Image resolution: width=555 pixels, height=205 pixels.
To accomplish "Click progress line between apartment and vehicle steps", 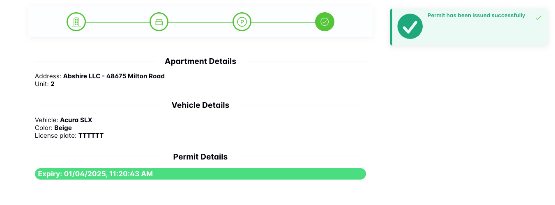I will pyautogui.click(x=117, y=22).
